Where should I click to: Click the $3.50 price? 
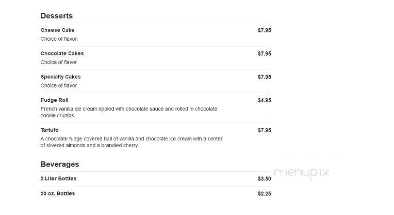pos(264,178)
